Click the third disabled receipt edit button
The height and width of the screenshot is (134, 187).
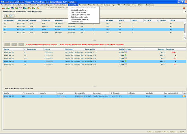click(21, 45)
